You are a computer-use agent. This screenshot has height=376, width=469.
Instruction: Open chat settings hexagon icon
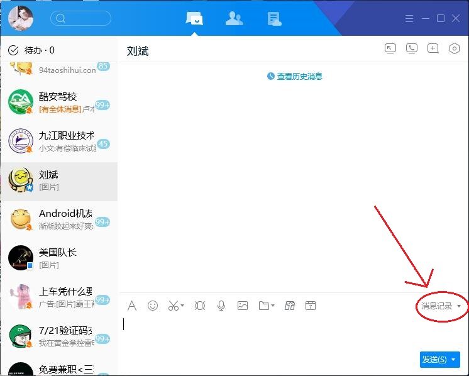coord(455,48)
